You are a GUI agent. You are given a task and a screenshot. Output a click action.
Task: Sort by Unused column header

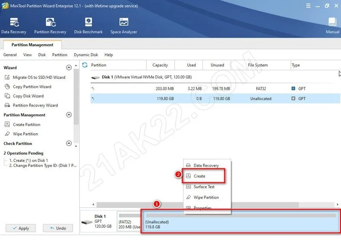pyautogui.click(x=217, y=65)
